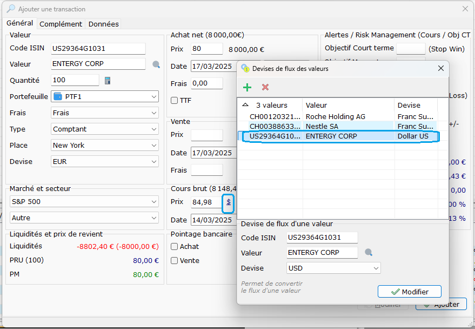This screenshot has width=475, height=329.
Task: Click the Achat net Date field 17/03/2025
Action: pos(214,66)
